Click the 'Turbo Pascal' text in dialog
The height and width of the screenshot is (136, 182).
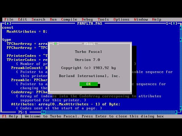point(88,52)
